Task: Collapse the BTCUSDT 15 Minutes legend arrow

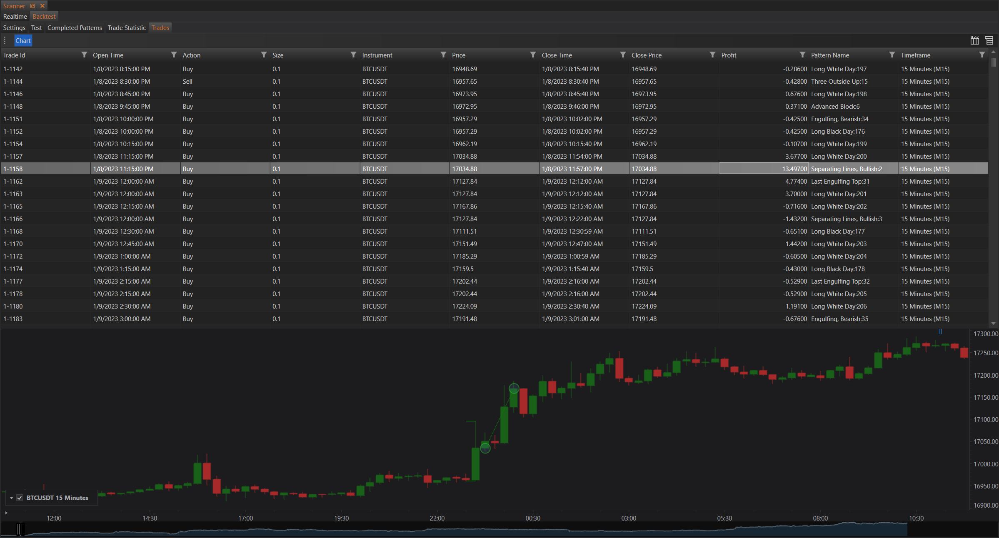Action: pyautogui.click(x=12, y=498)
